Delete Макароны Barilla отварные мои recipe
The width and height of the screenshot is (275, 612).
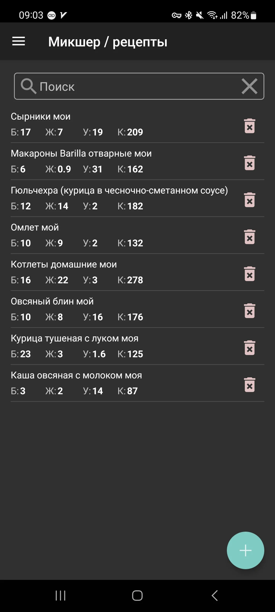coord(250,163)
